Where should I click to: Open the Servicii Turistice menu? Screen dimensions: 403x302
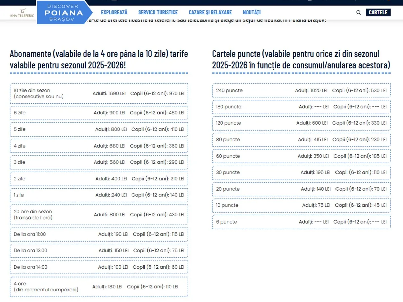point(158,12)
